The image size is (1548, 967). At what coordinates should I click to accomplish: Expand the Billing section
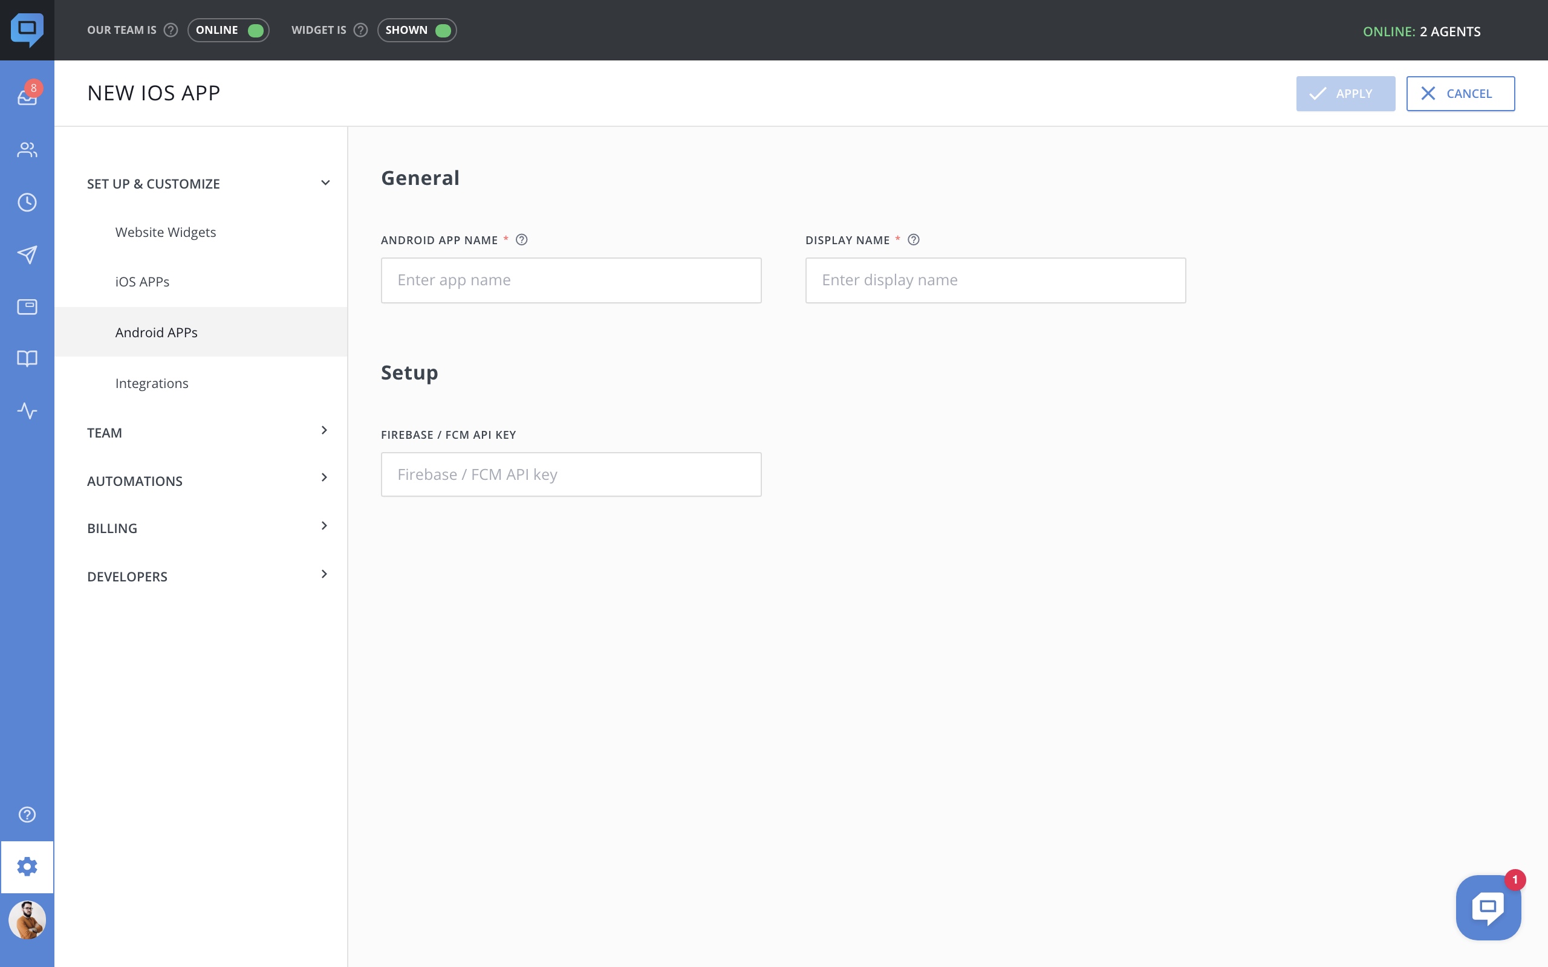click(209, 528)
